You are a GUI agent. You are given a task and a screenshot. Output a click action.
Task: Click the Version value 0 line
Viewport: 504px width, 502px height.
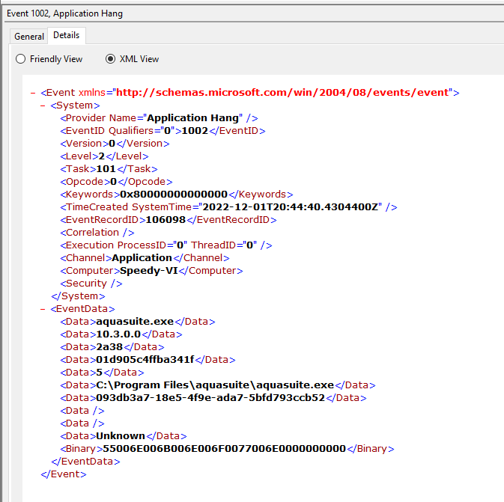click(x=115, y=143)
